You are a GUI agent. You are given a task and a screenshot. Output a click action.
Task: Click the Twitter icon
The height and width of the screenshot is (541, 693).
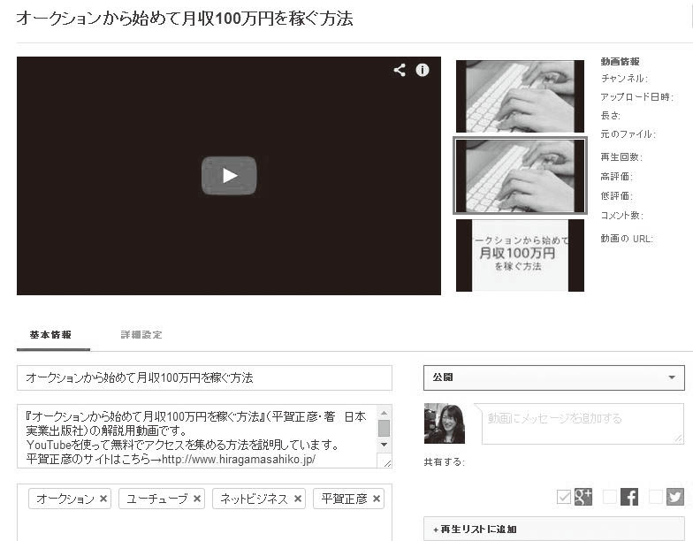point(675,497)
